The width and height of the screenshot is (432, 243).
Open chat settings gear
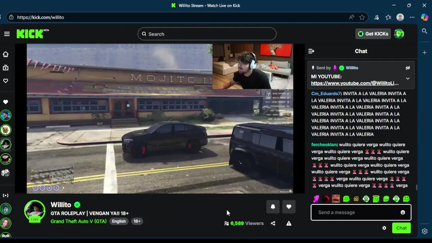(x=384, y=228)
